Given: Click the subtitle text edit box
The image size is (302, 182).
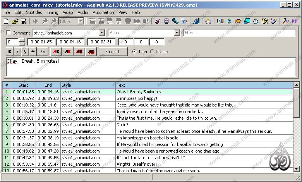Looking at the screenshot, I should (151, 67).
